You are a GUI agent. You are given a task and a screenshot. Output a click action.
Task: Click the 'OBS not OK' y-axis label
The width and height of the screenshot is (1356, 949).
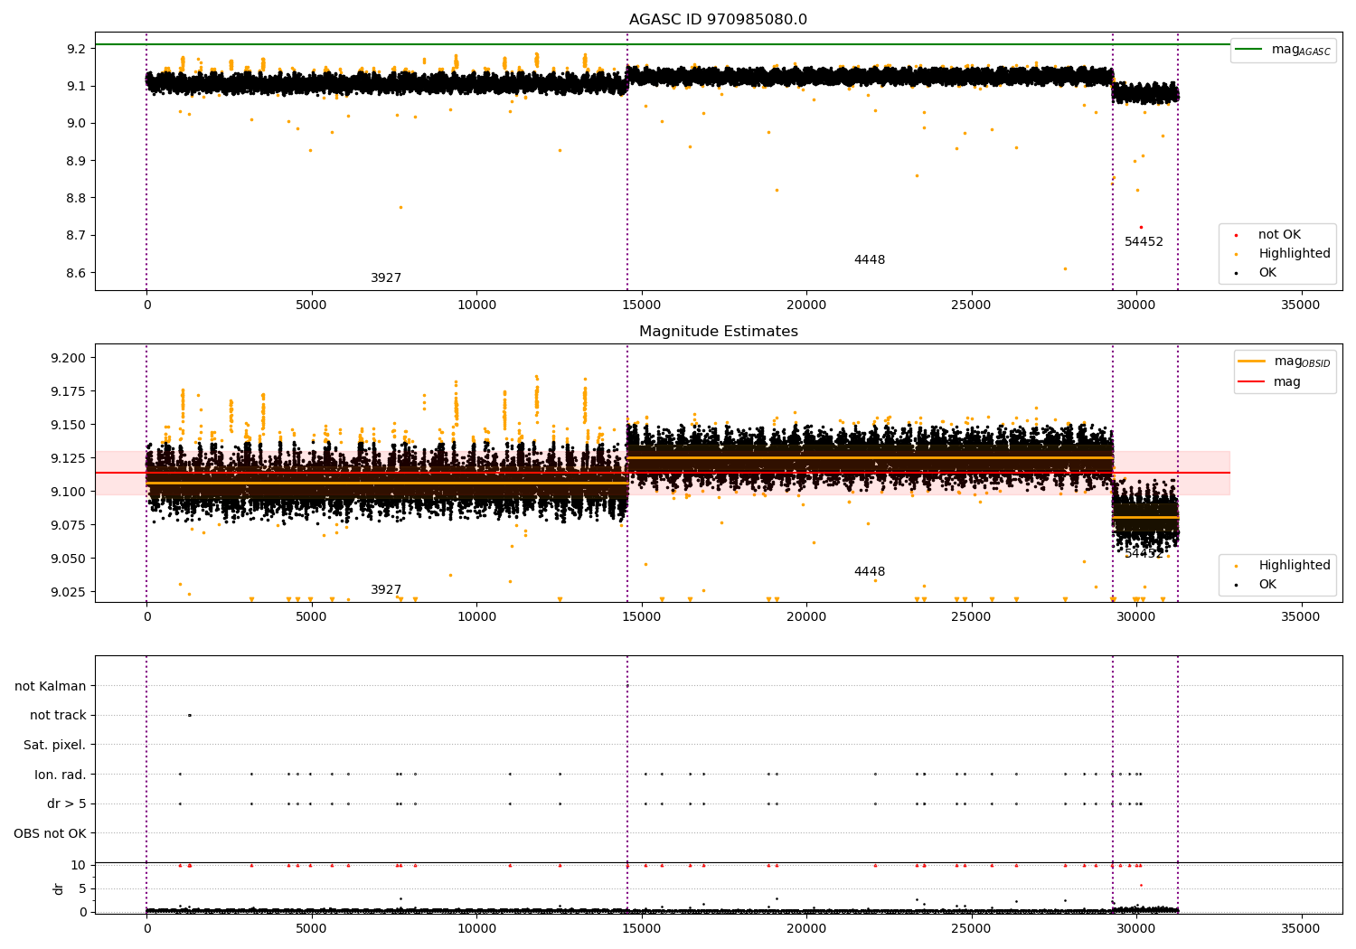click(x=51, y=833)
